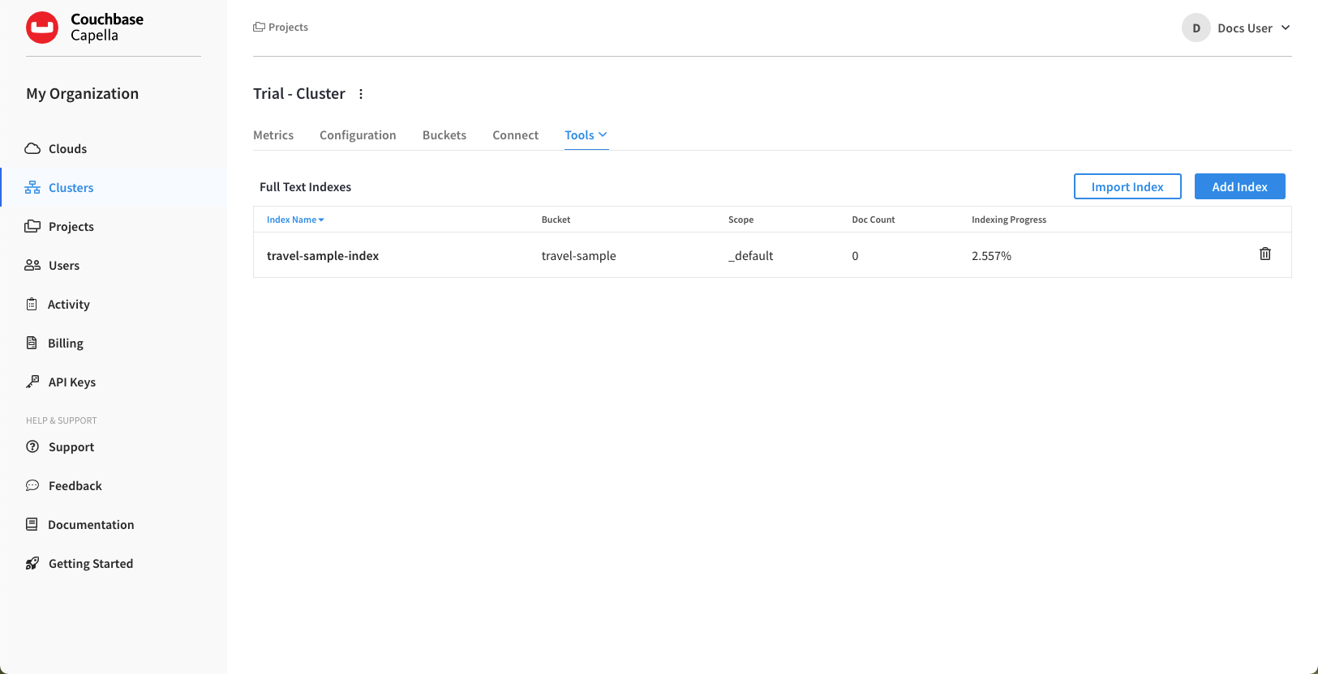Click the Add Index button
This screenshot has height=674, width=1318.
(1239, 186)
